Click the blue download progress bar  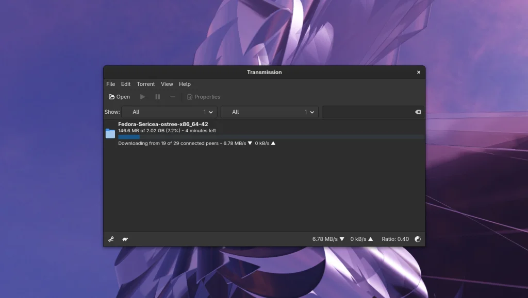pyautogui.click(x=129, y=137)
